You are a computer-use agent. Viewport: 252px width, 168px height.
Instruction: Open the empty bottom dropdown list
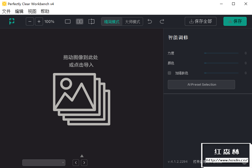tap(44, 163)
